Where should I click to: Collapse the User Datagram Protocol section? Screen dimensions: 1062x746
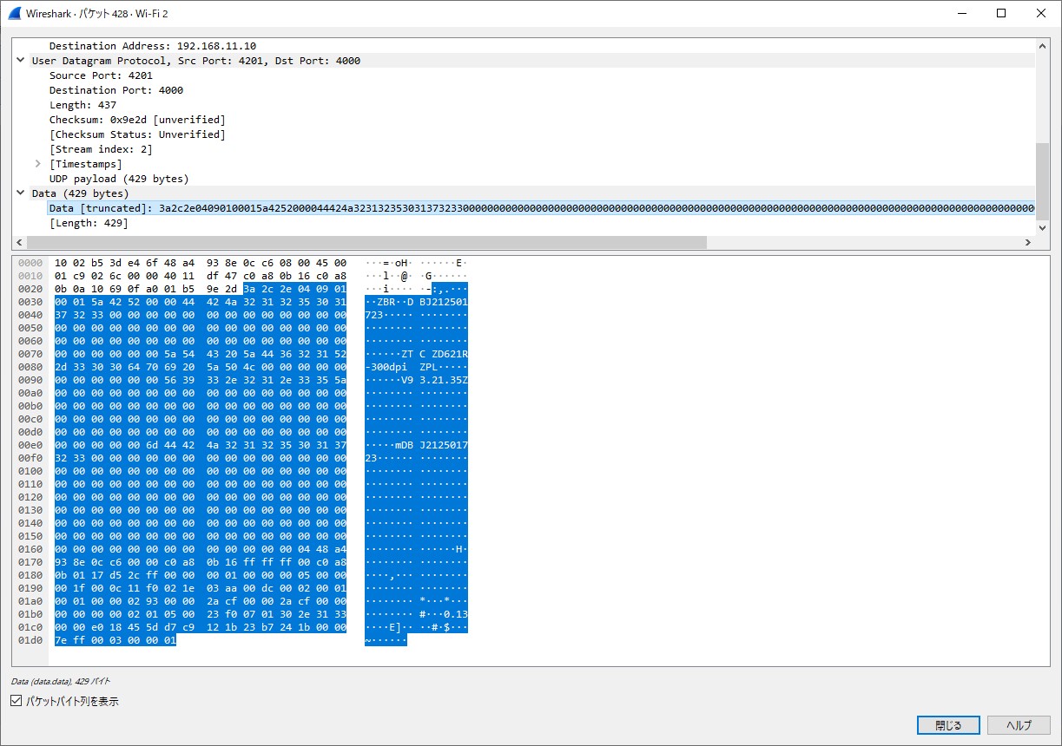(21, 61)
